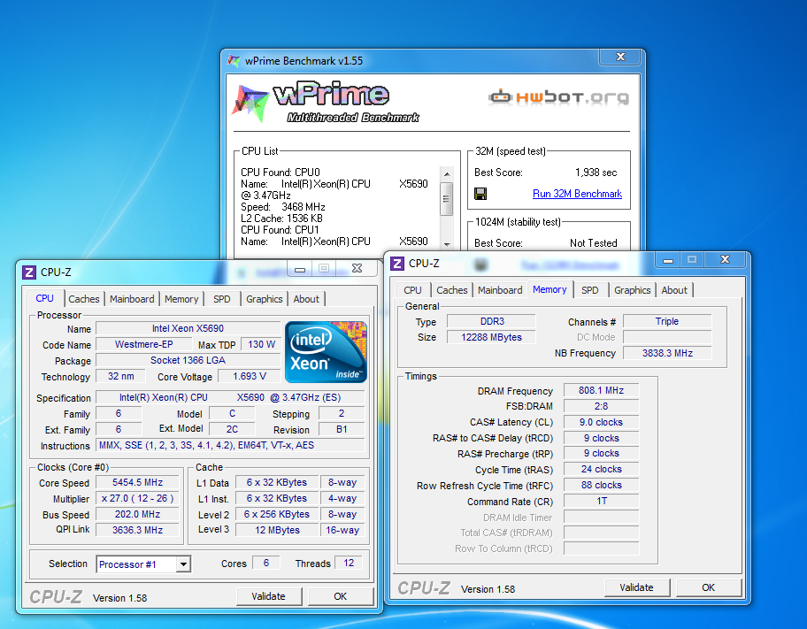Close the right CPU-Z window

click(x=726, y=259)
